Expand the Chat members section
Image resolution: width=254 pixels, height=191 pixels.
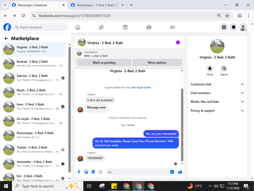217,93
